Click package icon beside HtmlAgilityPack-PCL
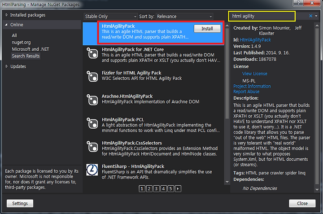 click(x=92, y=123)
